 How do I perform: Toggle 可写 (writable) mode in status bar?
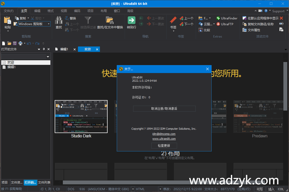259,189
